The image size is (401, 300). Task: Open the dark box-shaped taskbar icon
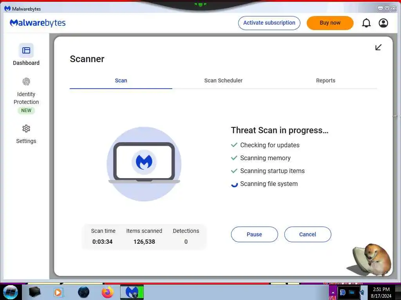coord(35,292)
